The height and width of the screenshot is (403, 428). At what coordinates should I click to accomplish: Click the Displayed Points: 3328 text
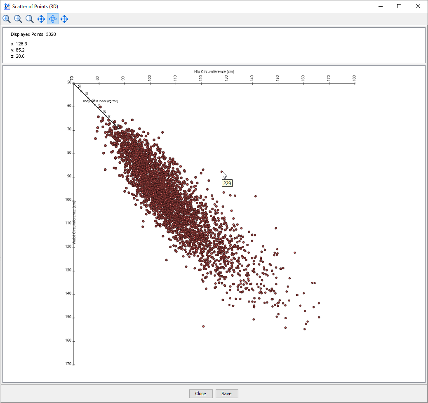tap(33, 34)
